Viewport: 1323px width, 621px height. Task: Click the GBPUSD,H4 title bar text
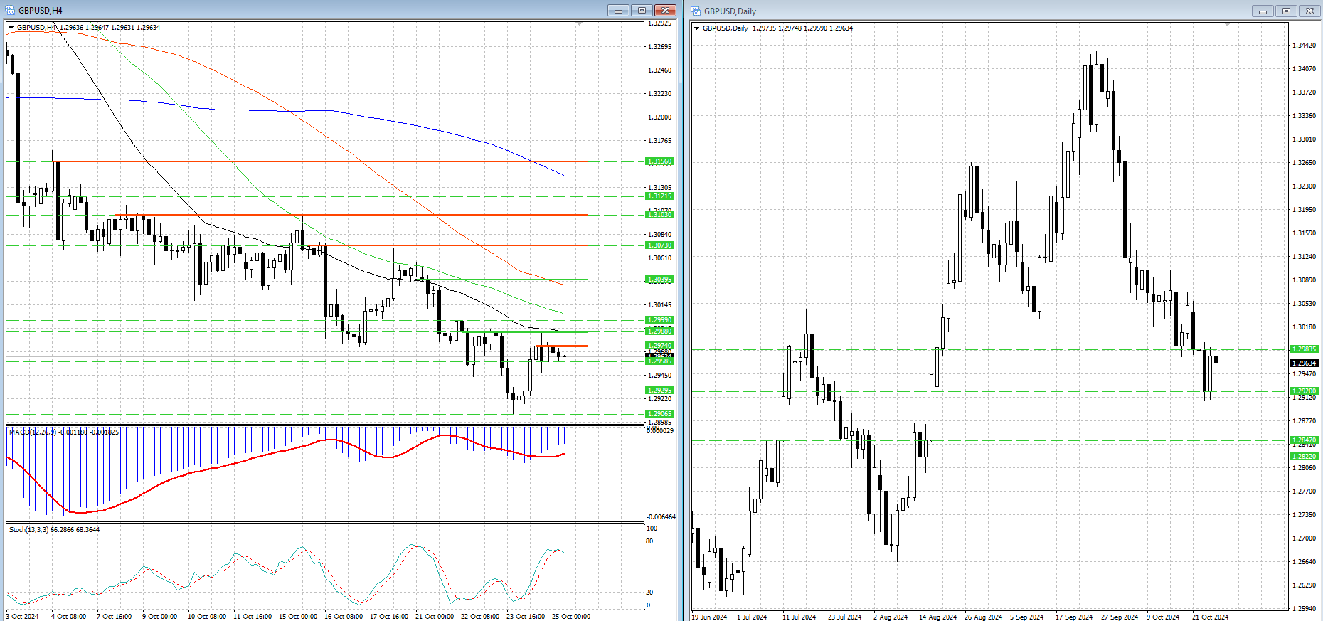tap(41, 11)
